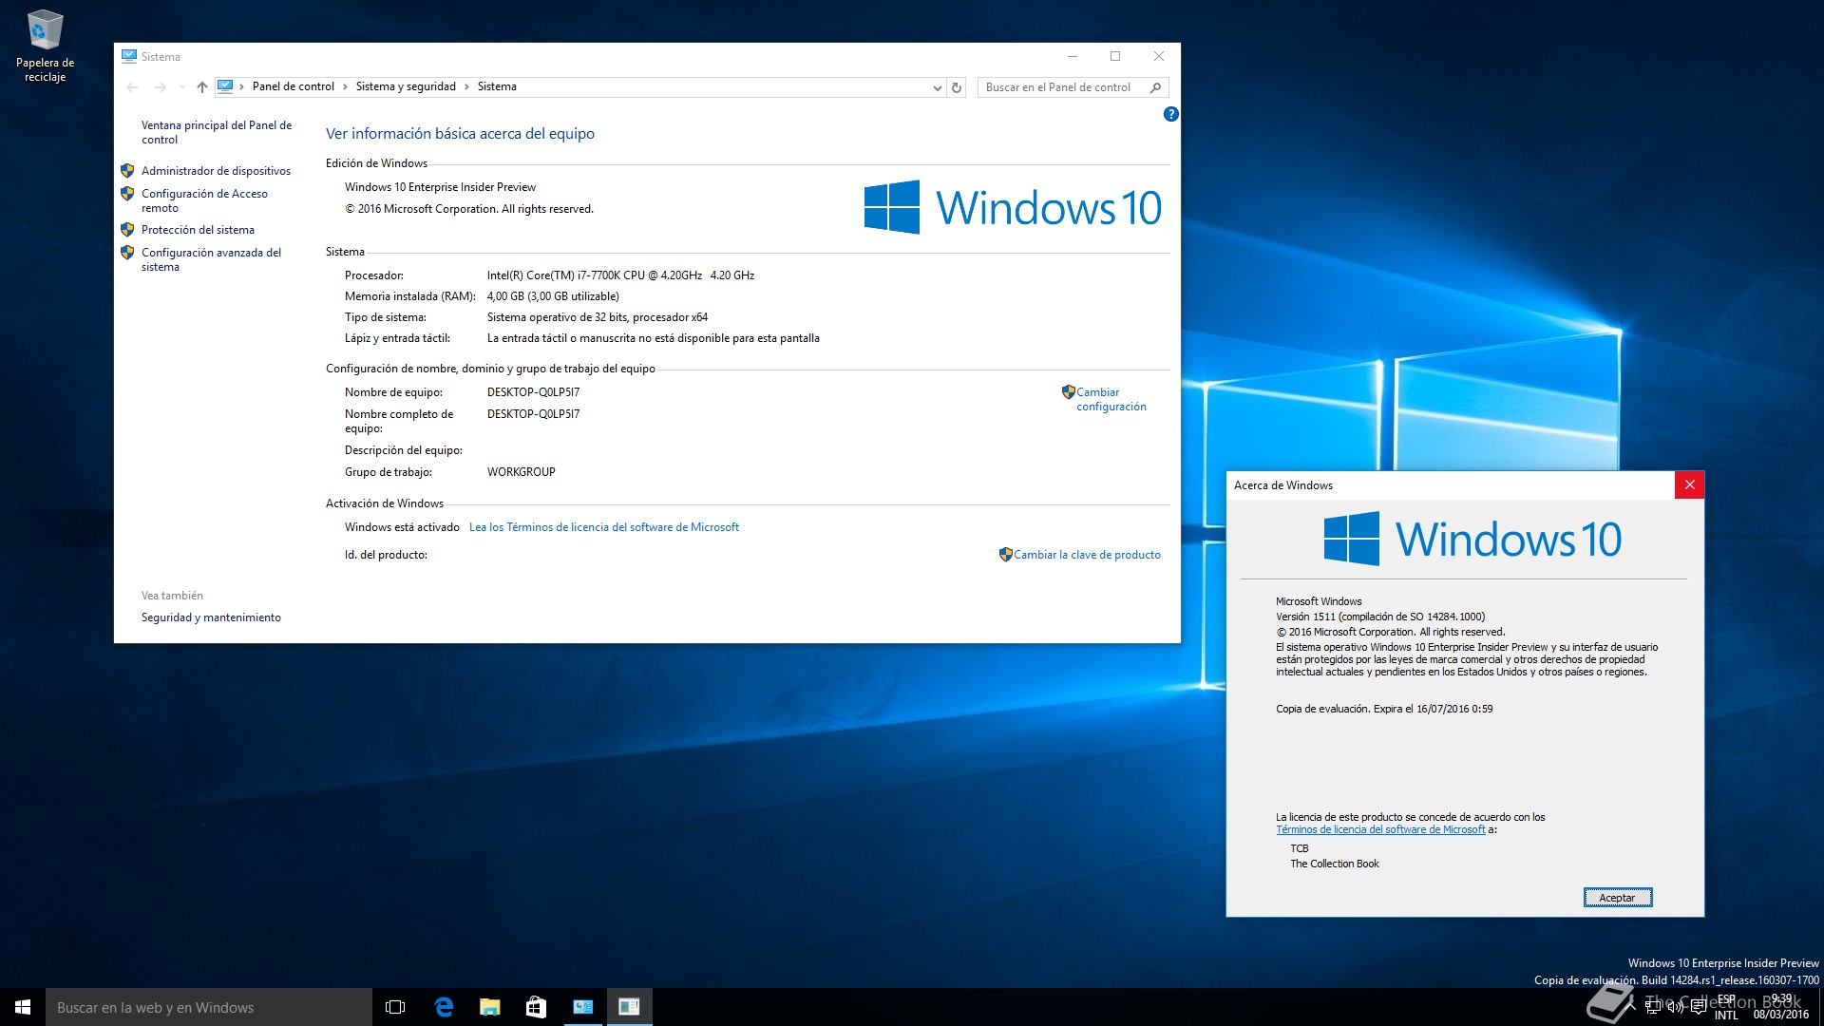Click the computer icon in the address bar

[x=225, y=86]
